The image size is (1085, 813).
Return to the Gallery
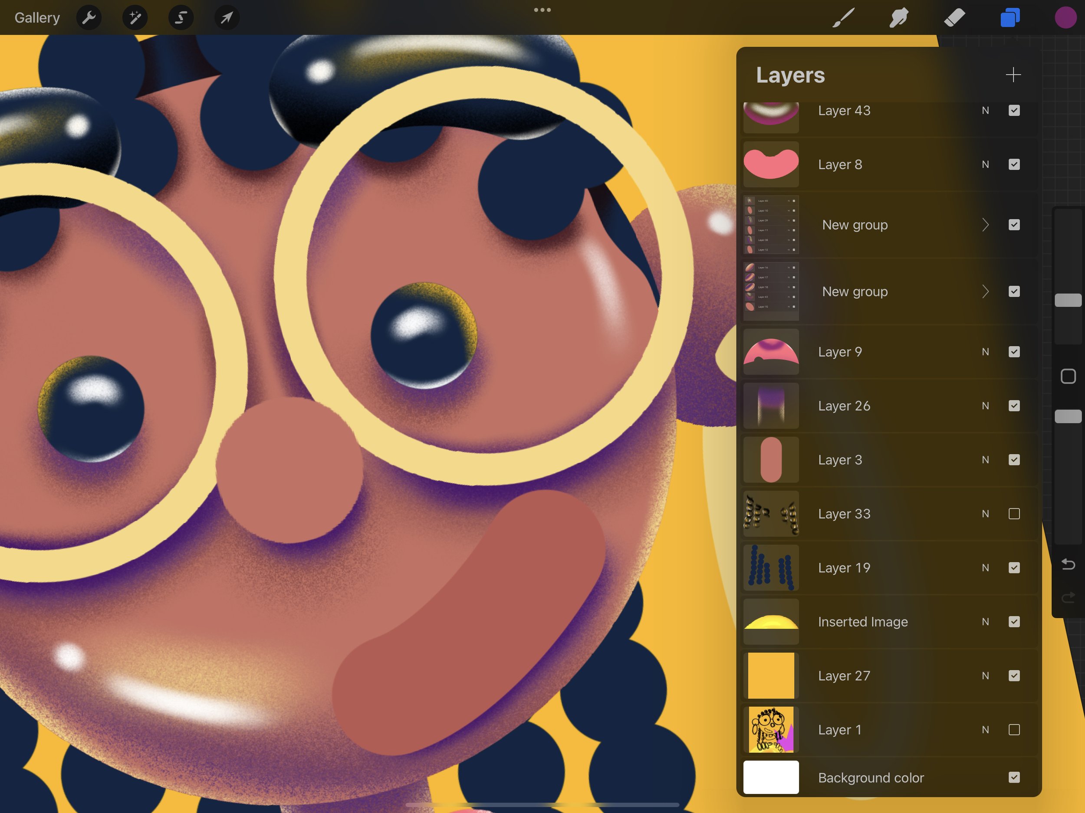pos(37,18)
